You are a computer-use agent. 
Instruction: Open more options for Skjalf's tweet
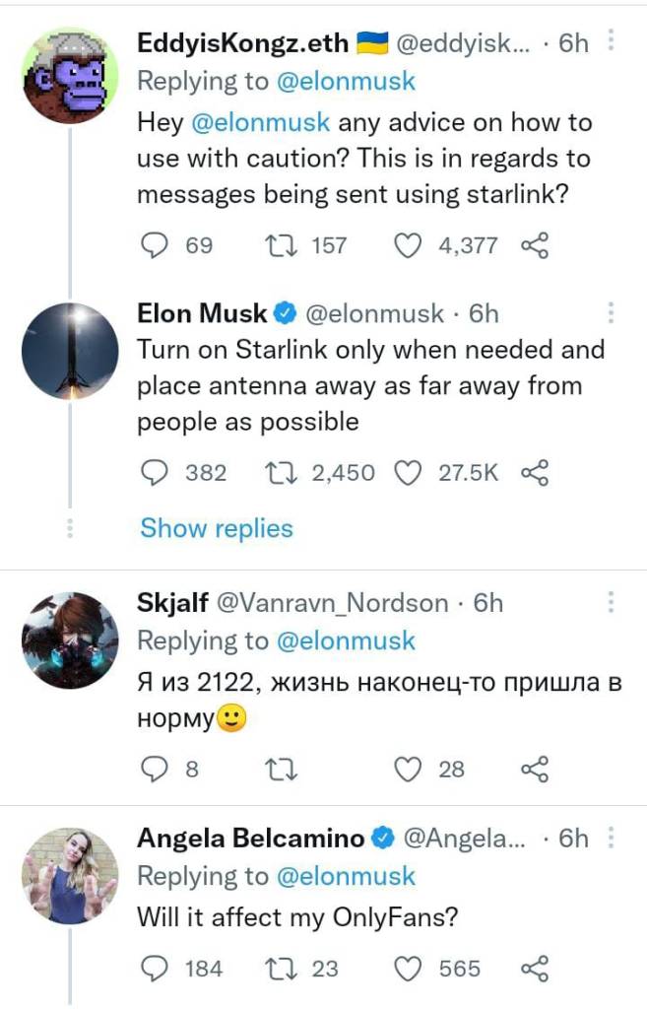click(x=611, y=602)
